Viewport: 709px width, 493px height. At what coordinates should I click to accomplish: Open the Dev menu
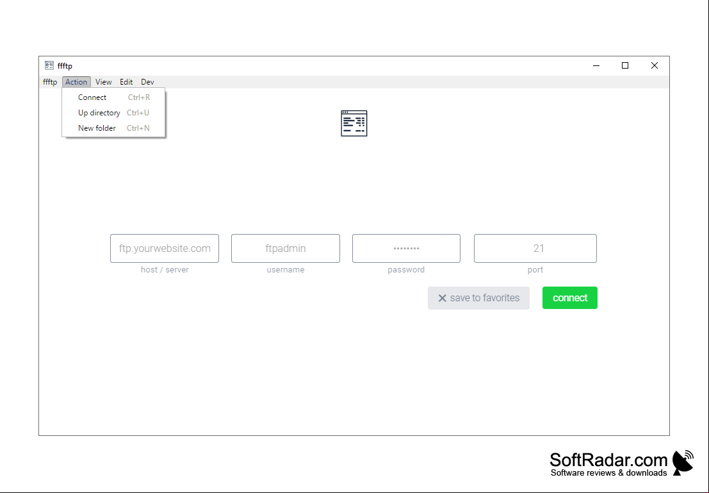[147, 82]
